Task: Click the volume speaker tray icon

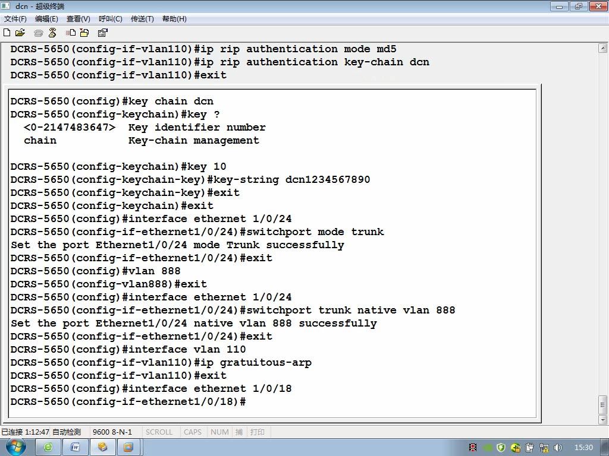Action: (x=558, y=448)
